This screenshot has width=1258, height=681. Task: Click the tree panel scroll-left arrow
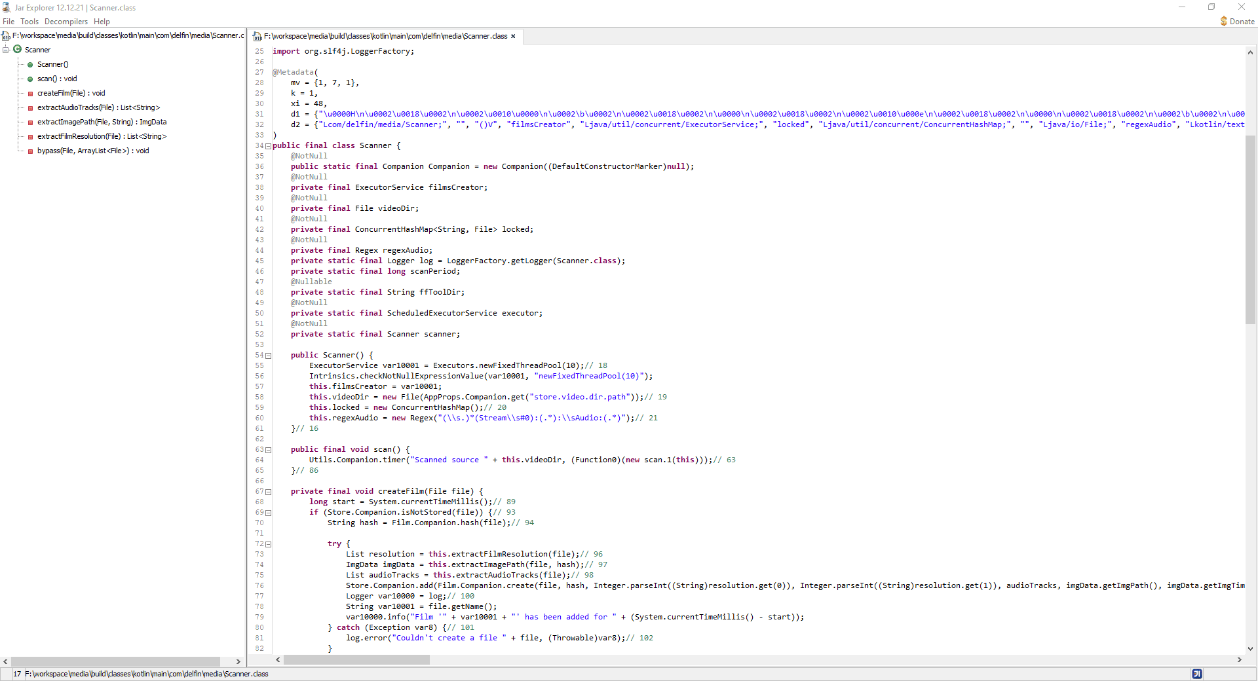(5, 661)
